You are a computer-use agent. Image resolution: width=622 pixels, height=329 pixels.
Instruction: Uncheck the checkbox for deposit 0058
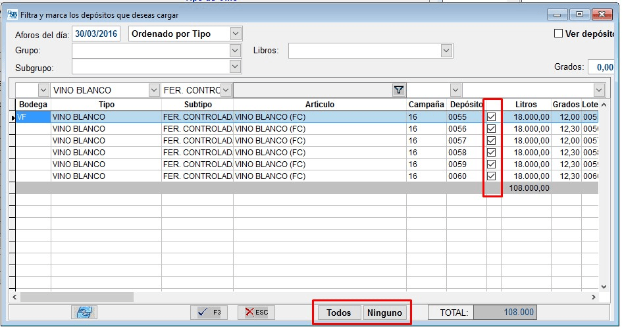491,153
